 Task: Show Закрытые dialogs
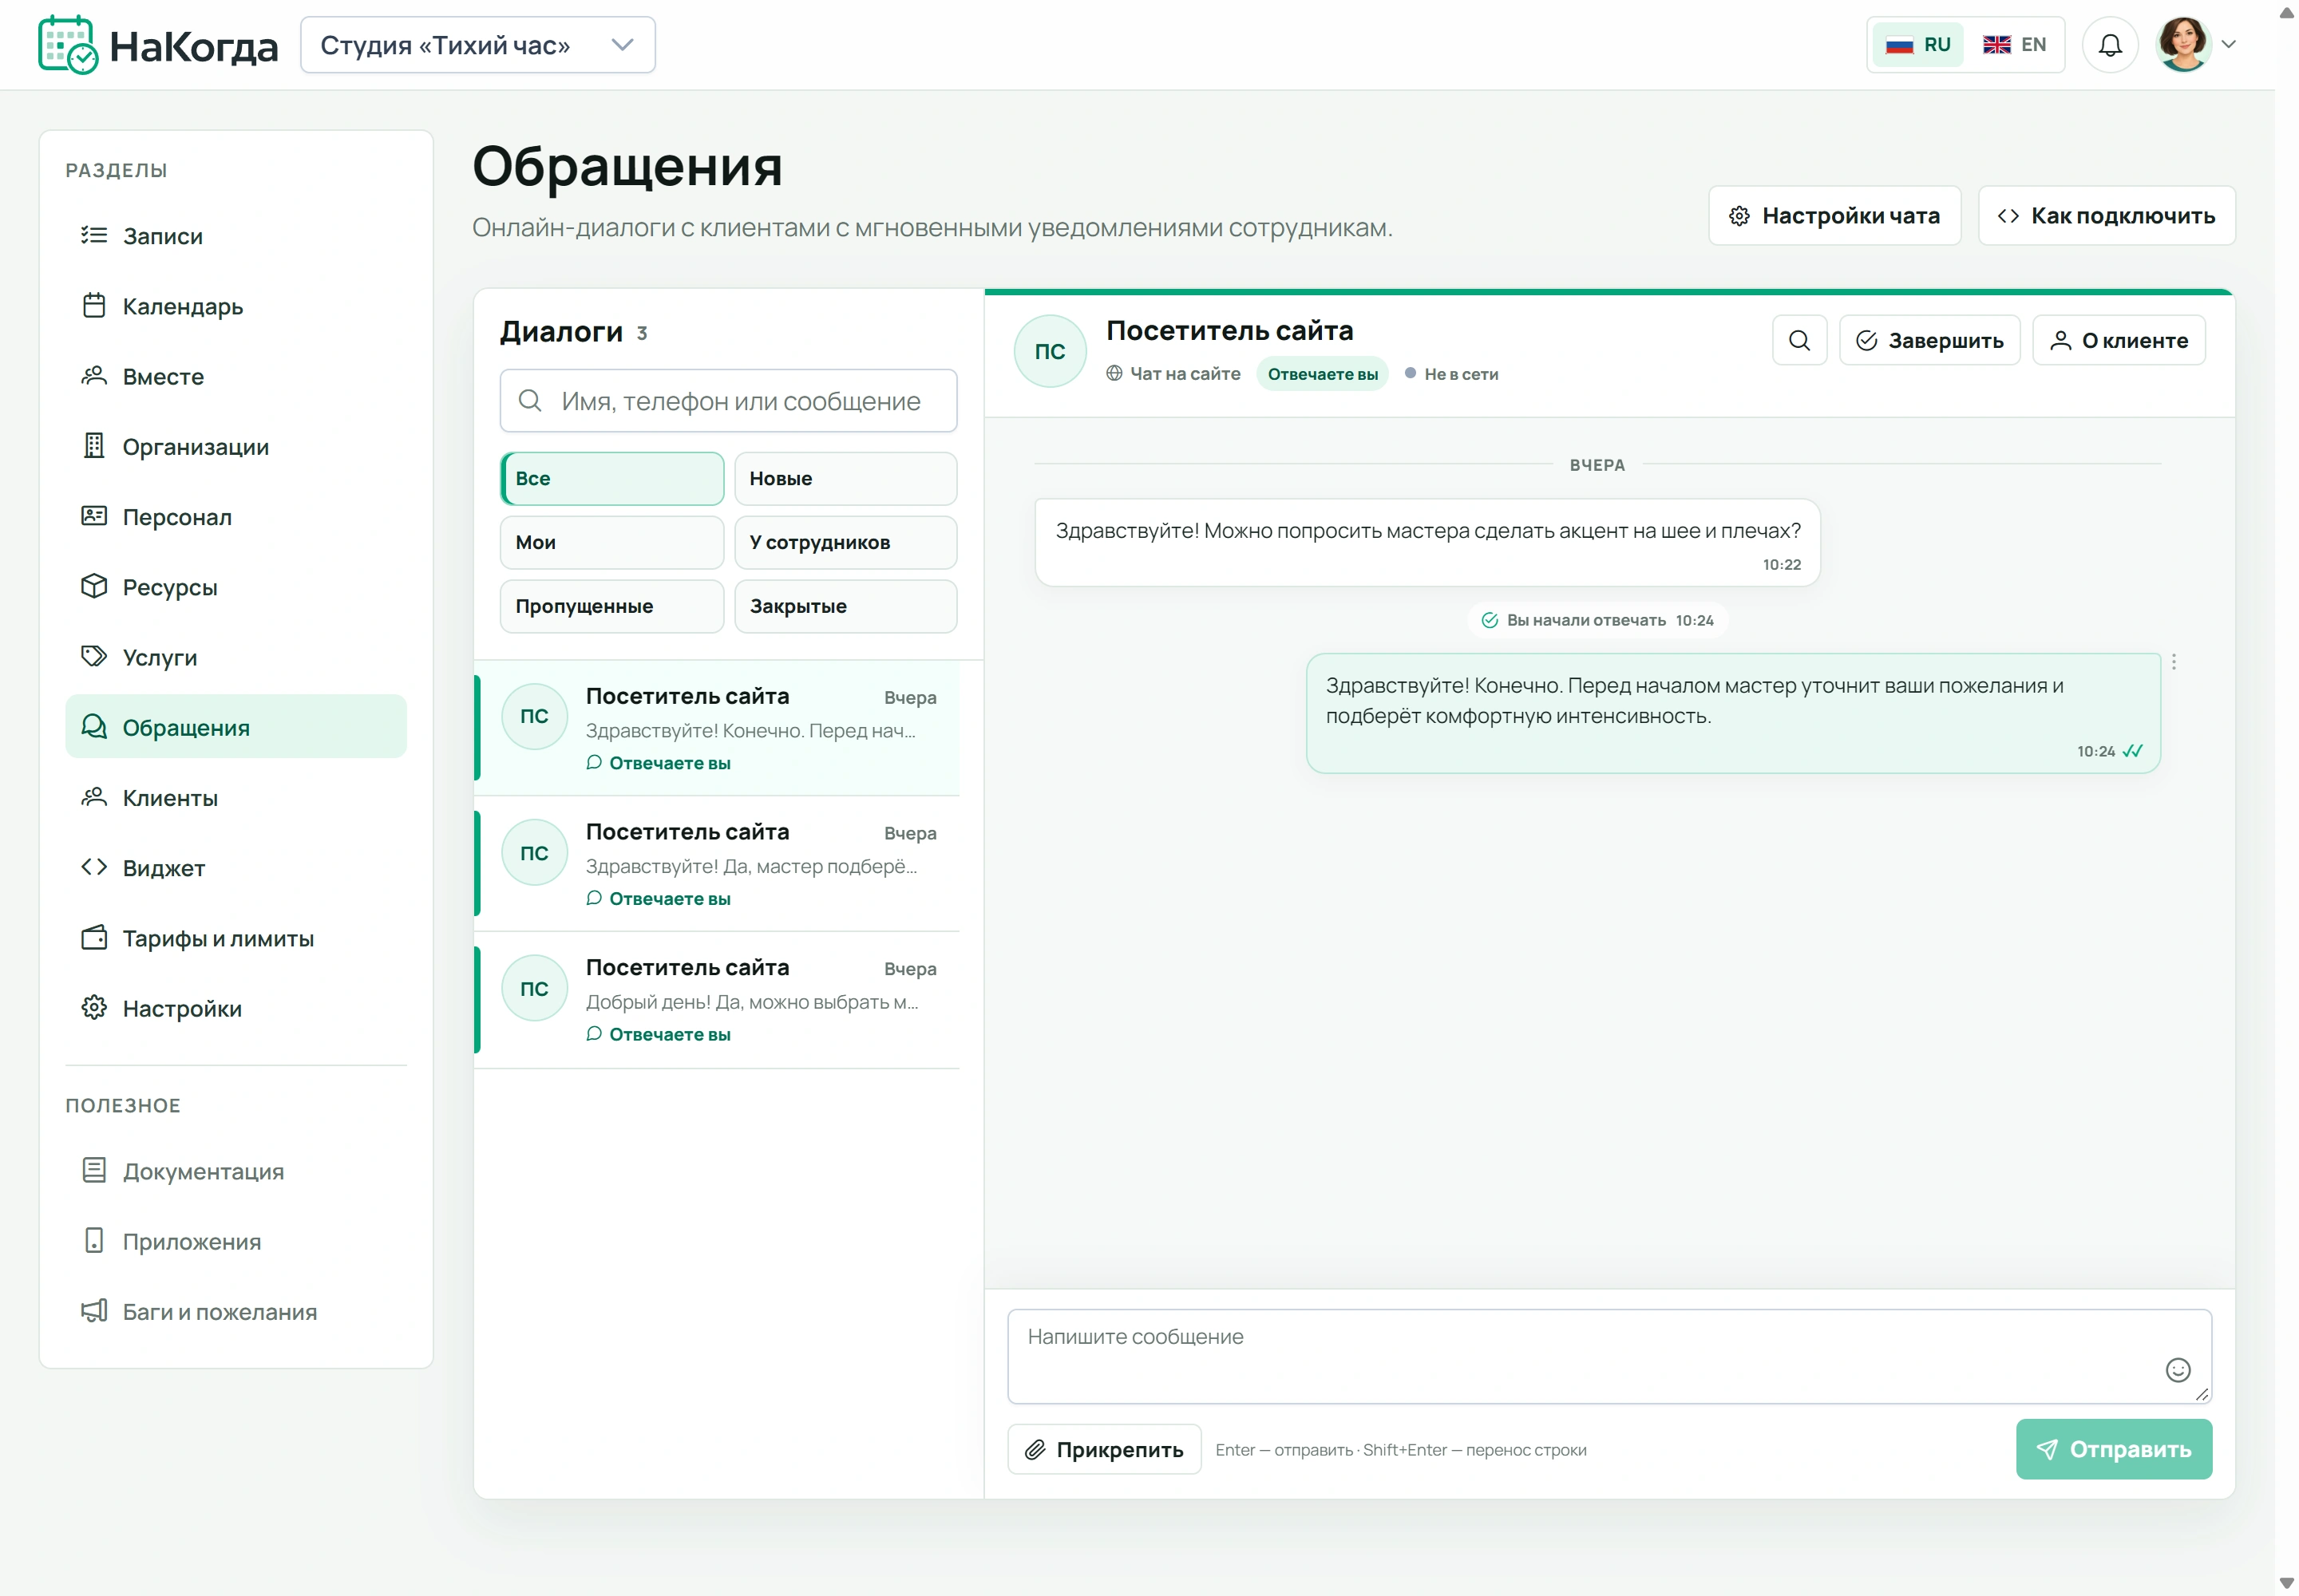click(x=845, y=606)
